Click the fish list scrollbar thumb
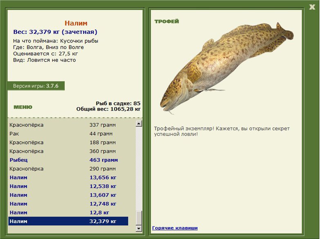 139,217
